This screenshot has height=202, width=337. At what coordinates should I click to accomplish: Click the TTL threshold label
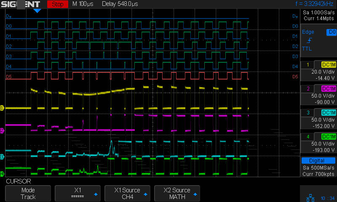click(307, 49)
